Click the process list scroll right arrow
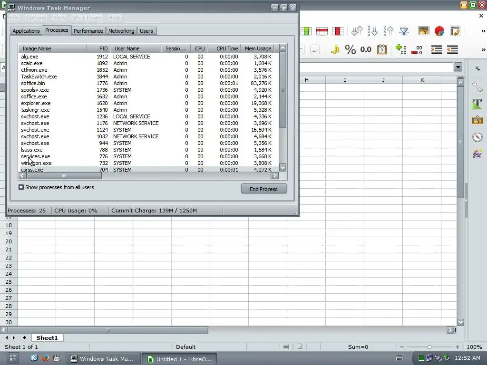487x365 pixels. 274,176
